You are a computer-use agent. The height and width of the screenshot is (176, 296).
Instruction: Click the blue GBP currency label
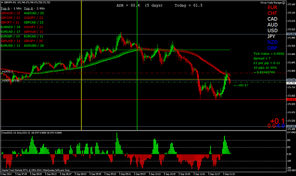(x=272, y=48)
